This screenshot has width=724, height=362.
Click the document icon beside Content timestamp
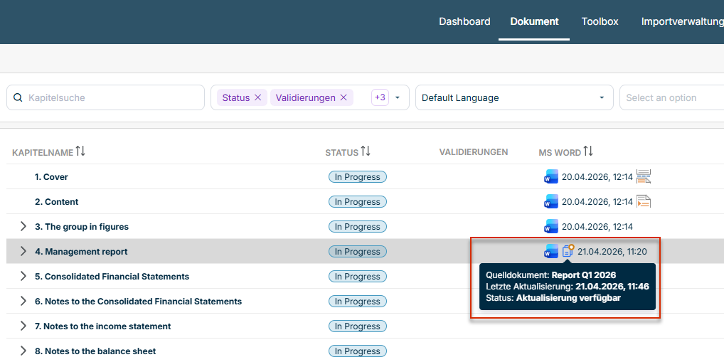point(644,202)
